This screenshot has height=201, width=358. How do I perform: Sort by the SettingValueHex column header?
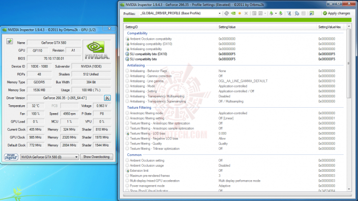(331, 27)
